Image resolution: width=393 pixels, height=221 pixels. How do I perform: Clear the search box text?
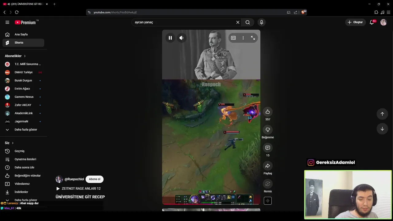point(238,22)
